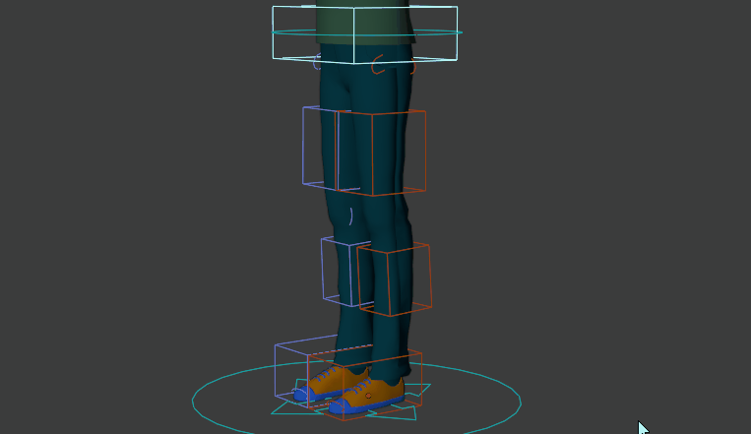Select the orange lower-leg box controller
The image size is (751, 434).
tap(395, 279)
